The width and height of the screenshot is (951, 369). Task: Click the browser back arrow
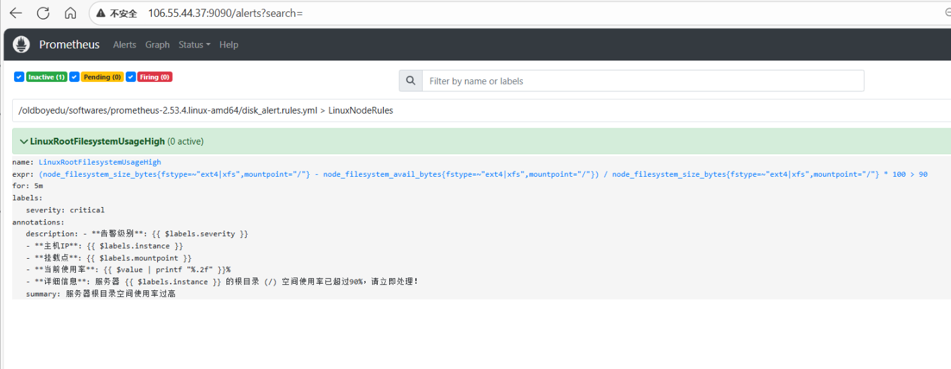pos(15,13)
